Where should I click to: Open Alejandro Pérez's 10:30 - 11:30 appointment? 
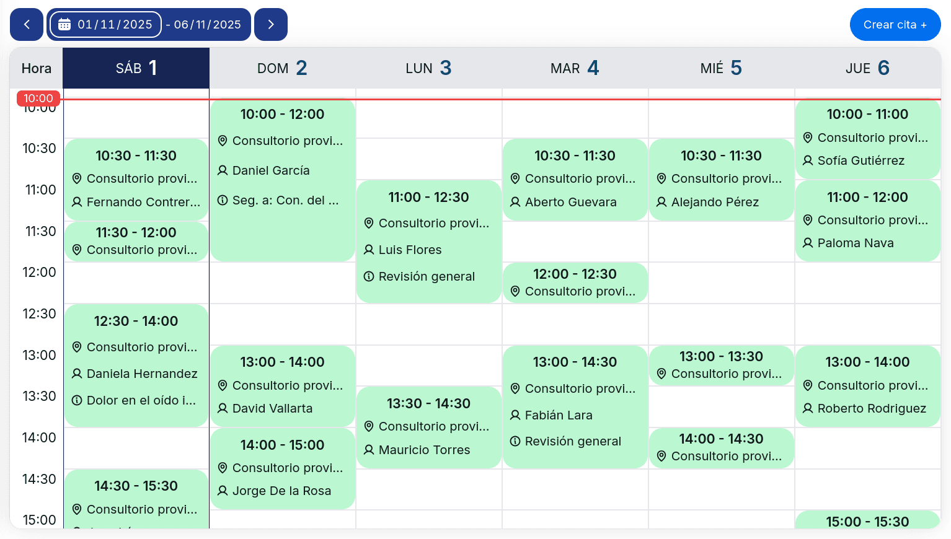click(721, 179)
